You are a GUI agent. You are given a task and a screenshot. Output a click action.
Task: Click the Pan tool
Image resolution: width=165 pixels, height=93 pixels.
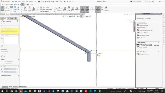[x=102, y=9]
